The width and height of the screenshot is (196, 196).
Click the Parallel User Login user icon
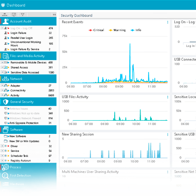click(6, 38)
